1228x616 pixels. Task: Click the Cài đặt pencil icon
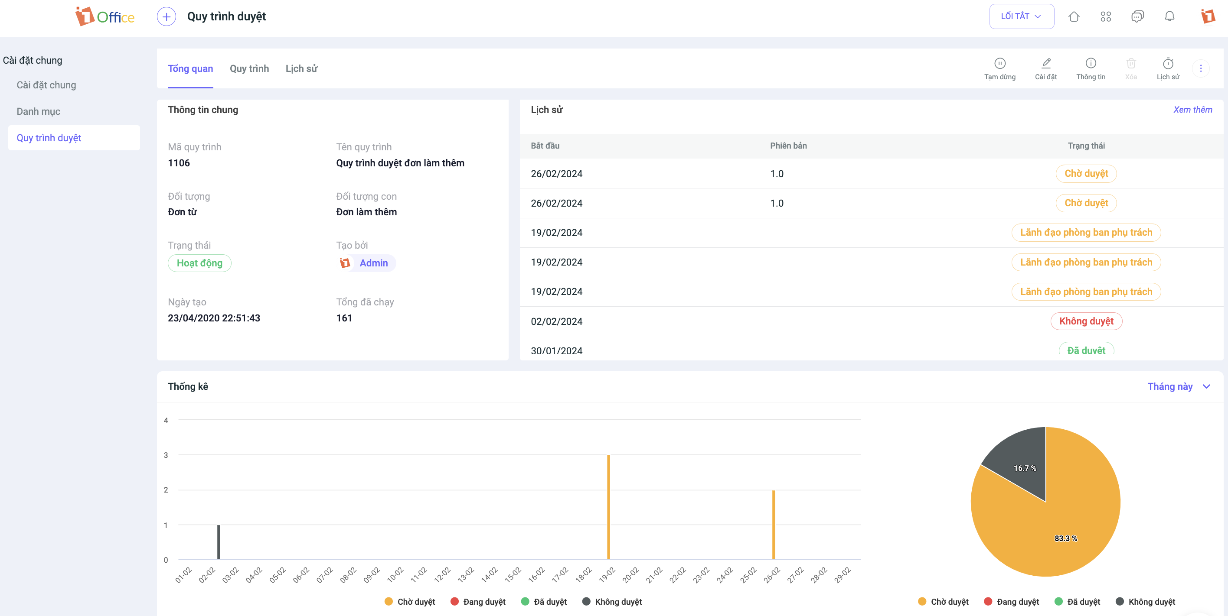pyautogui.click(x=1046, y=63)
